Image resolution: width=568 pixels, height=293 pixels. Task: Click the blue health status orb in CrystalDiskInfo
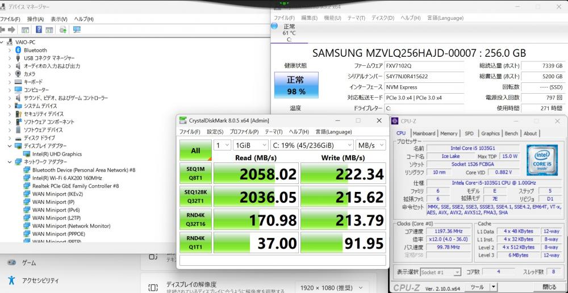coord(274,26)
